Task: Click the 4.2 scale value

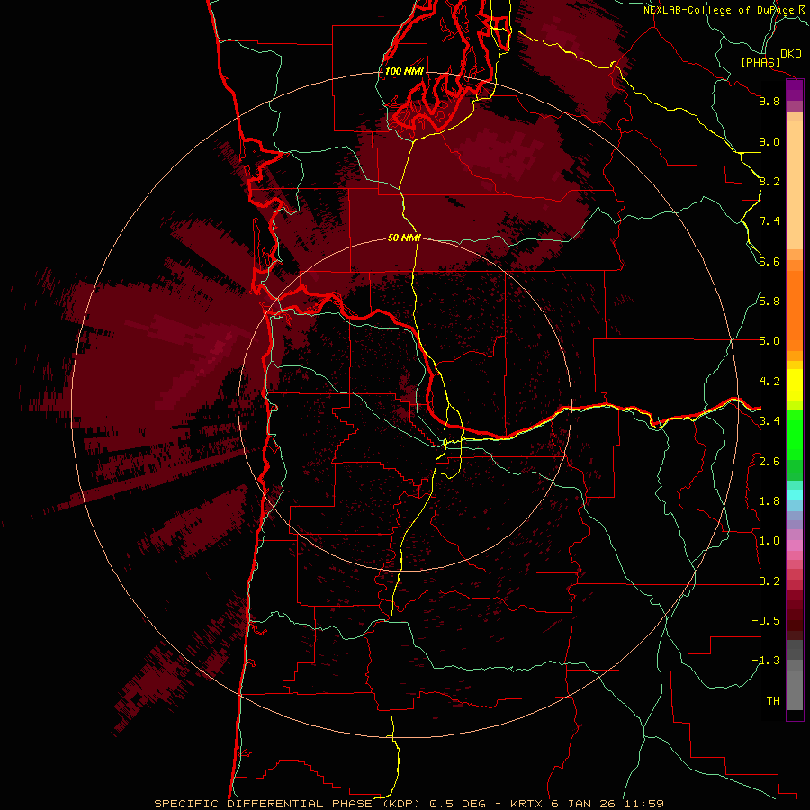Action: 769,382
